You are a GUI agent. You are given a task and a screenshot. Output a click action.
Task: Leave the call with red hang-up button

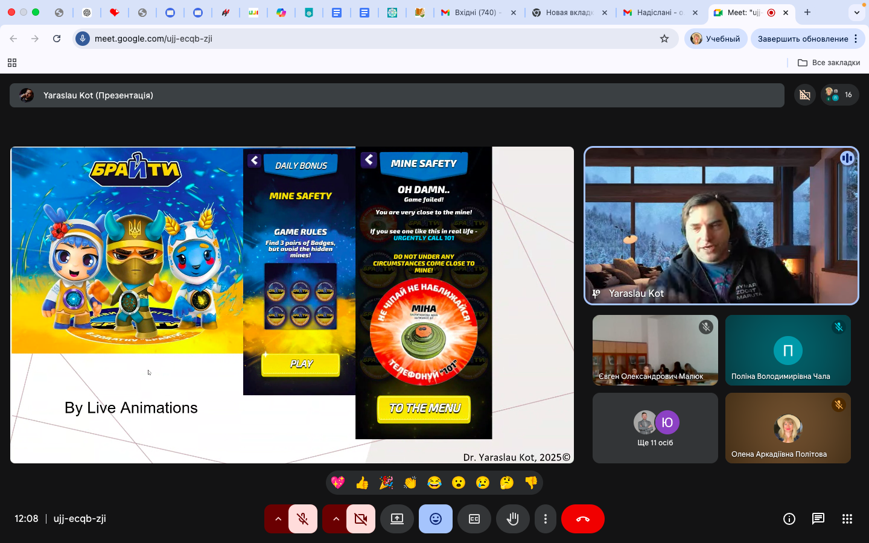tap(582, 519)
